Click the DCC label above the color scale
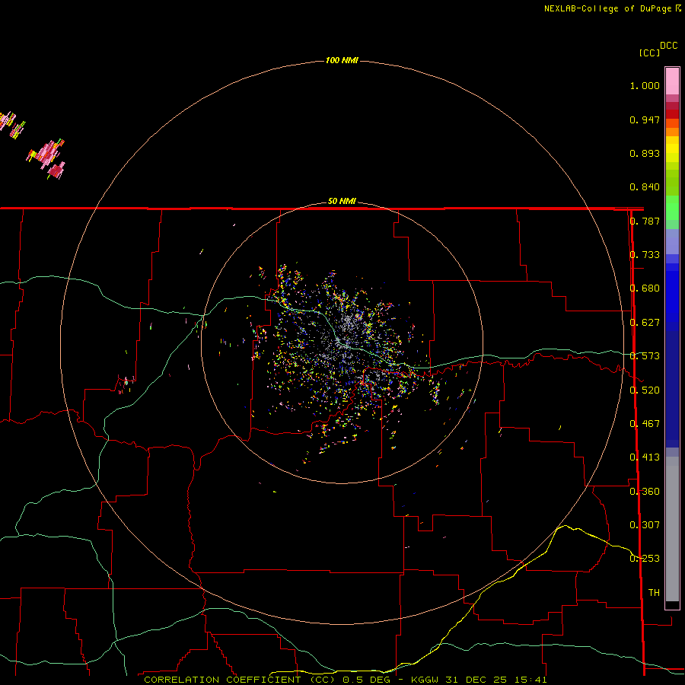Image resolution: width=685 pixels, height=685 pixels. tap(668, 46)
